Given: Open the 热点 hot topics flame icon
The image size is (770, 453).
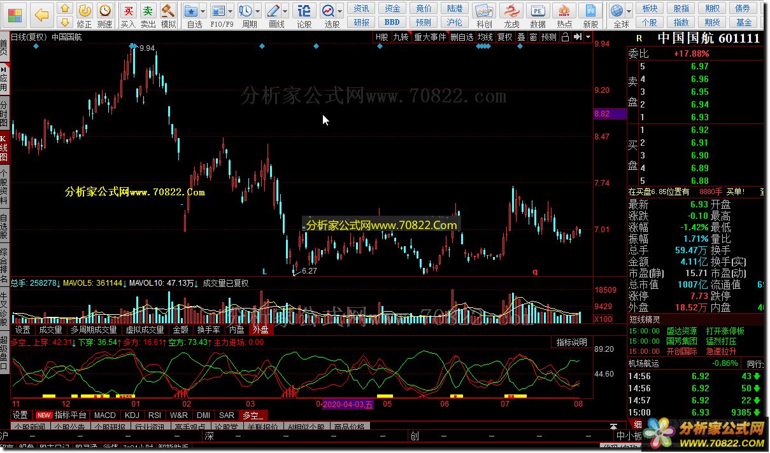Looking at the screenshot, I should tap(564, 11).
